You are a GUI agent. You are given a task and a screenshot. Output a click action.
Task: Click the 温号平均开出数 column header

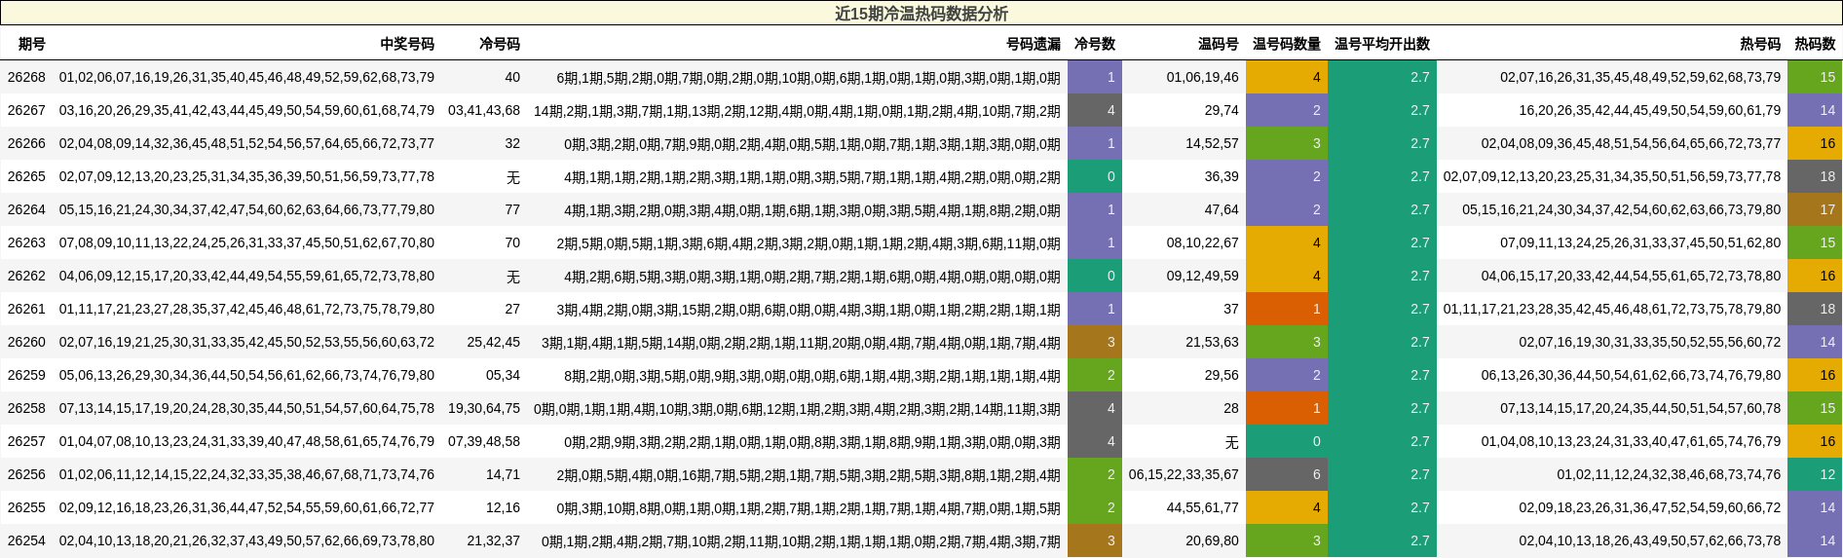tap(1382, 44)
